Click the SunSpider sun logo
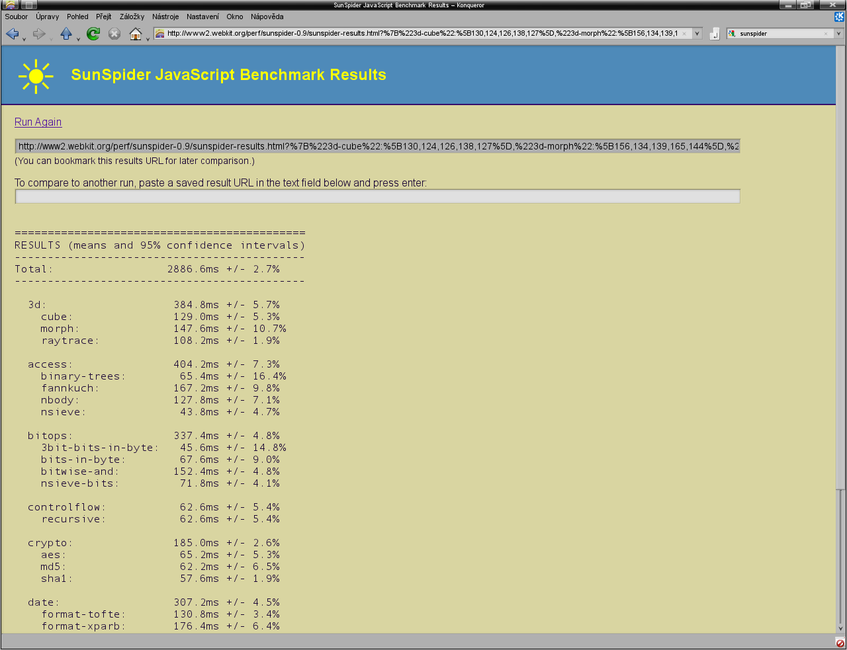This screenshot has width=847, height=650. tap(36, 77)
